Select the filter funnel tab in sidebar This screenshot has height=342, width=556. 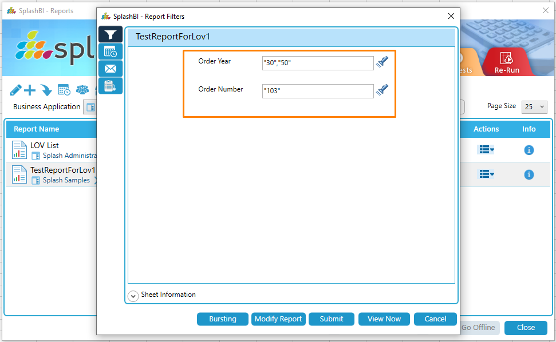coord(111,34)
